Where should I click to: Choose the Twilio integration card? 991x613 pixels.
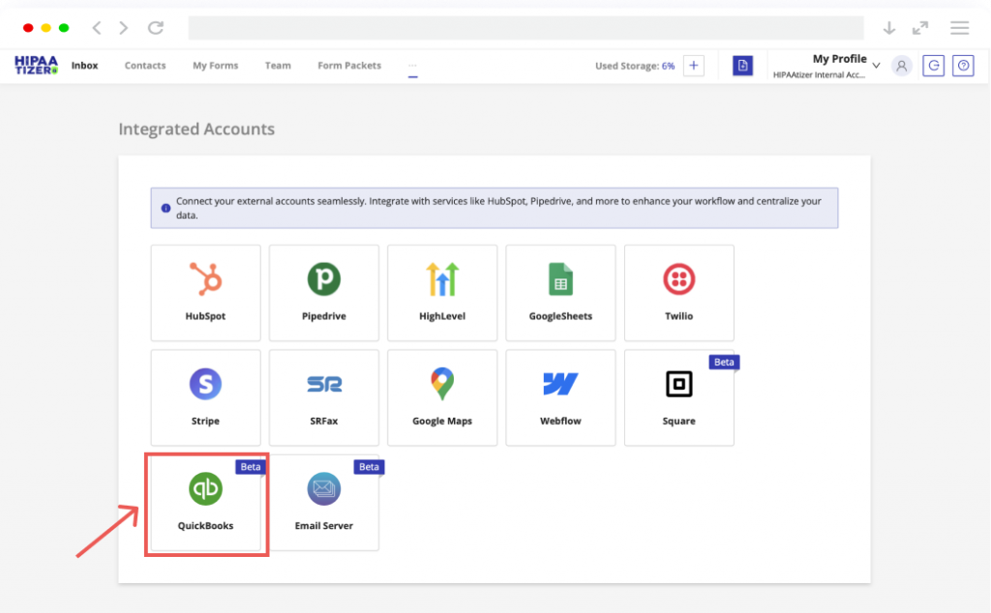(x=678, y=293)
